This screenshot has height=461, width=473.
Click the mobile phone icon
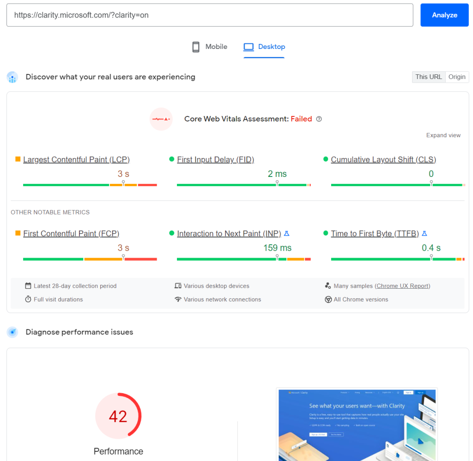(196, 47)
